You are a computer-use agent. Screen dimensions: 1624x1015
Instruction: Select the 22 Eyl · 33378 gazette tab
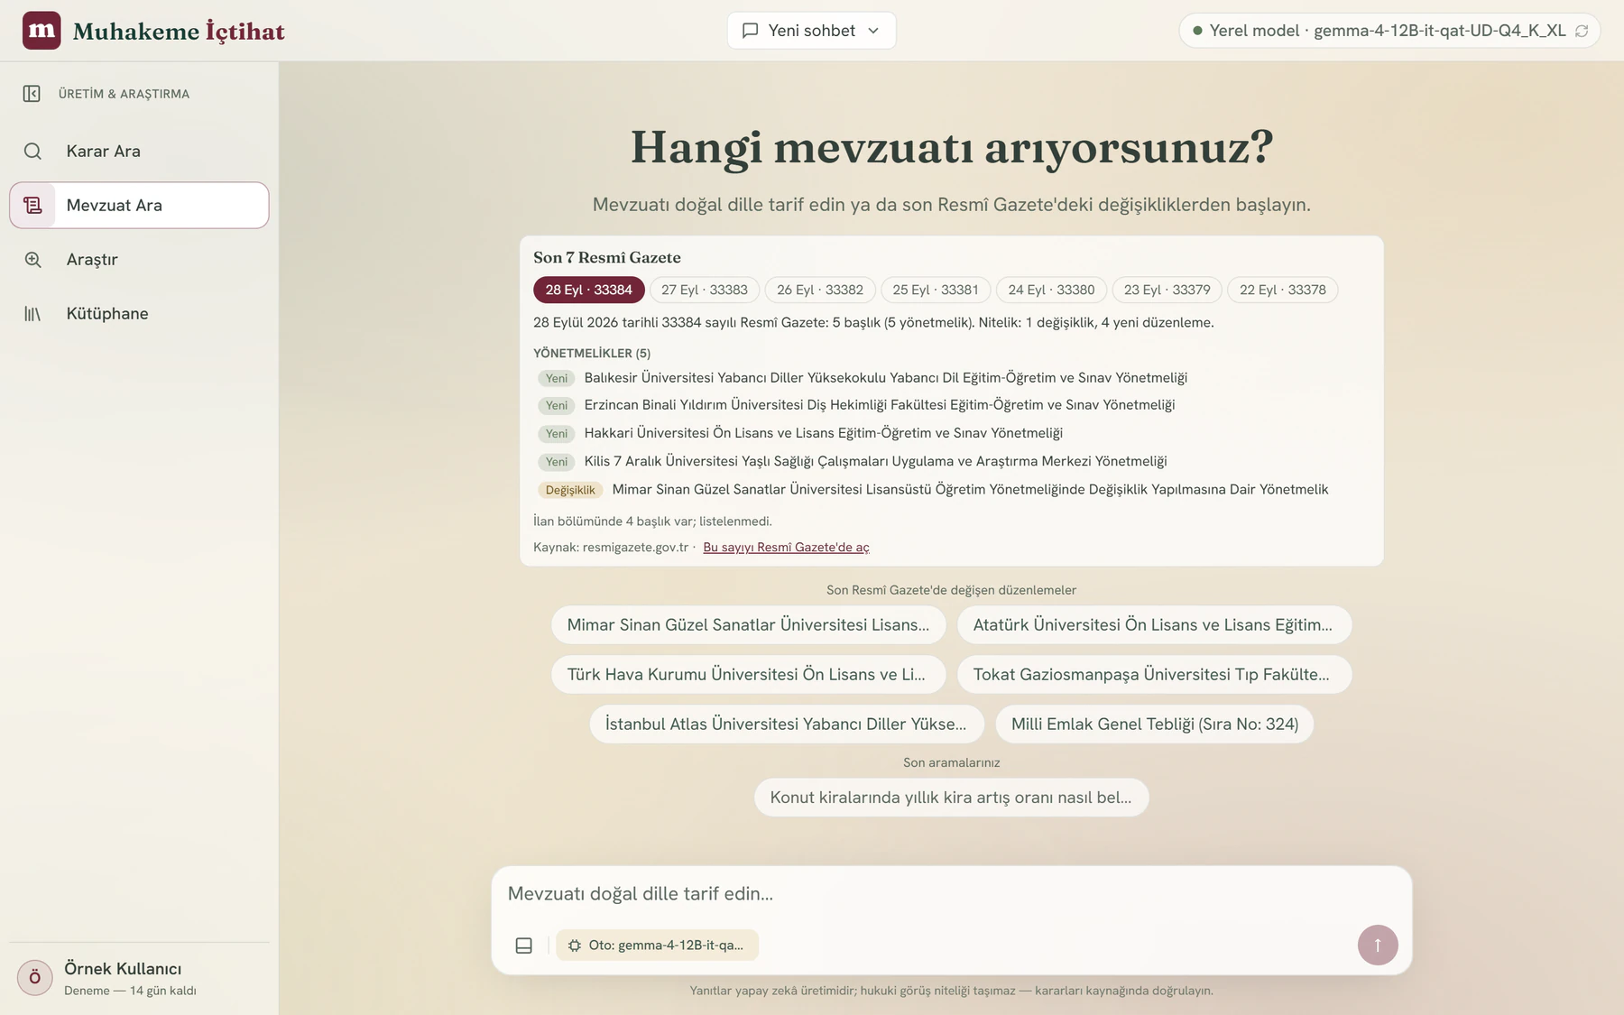coord(1283,290)
